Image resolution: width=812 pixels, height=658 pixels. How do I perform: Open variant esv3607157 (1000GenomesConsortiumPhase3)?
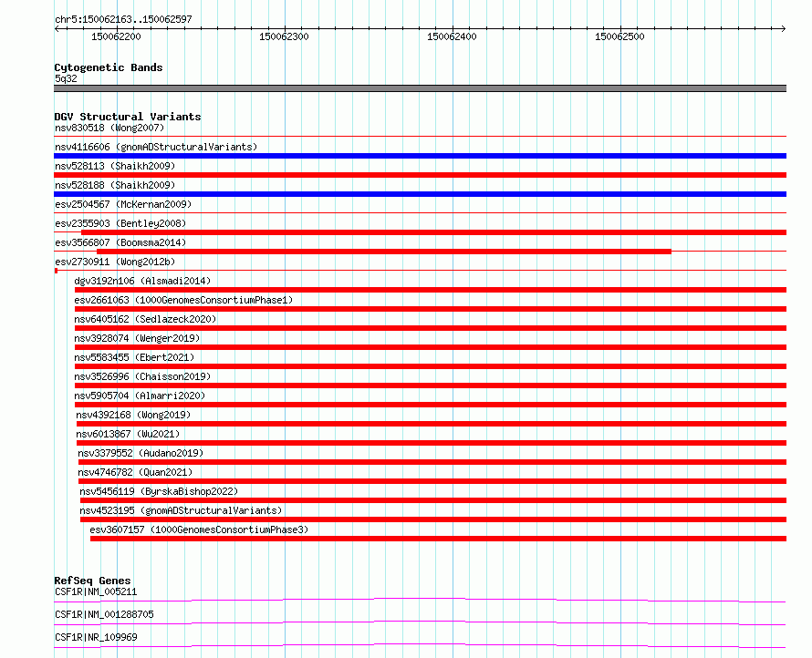[x=199, y=529]
